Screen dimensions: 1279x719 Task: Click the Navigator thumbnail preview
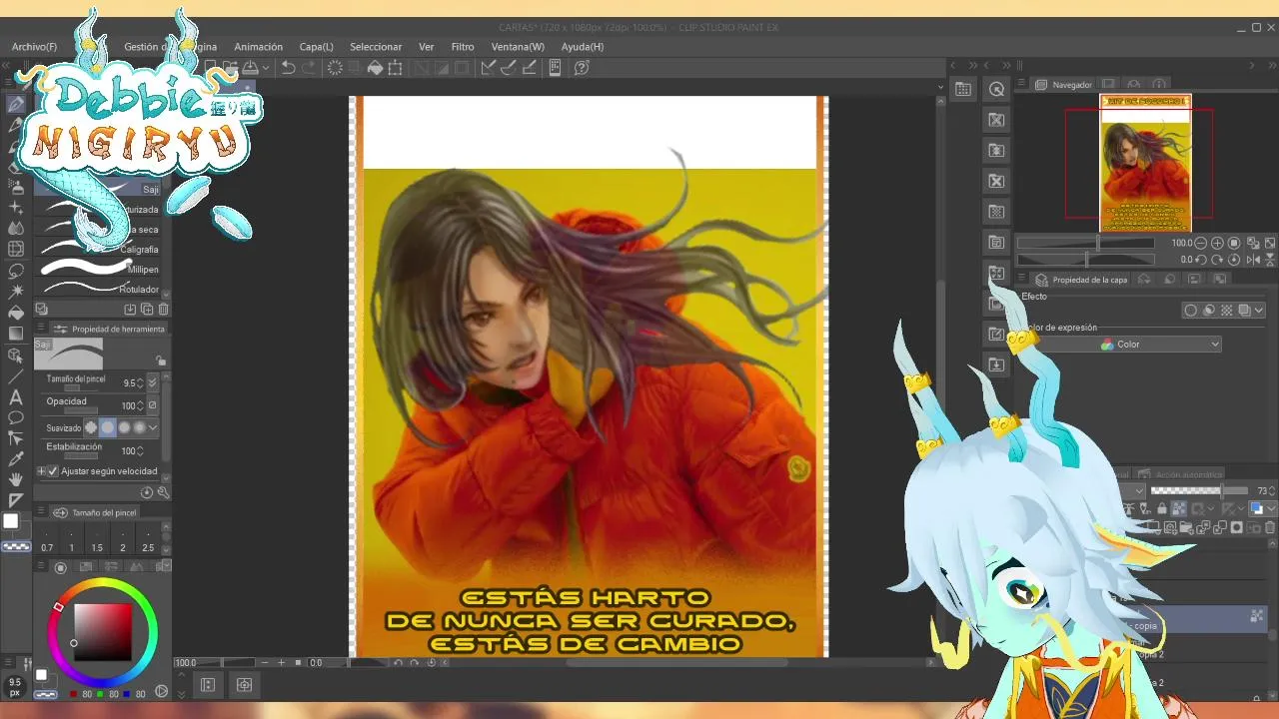pyautogui.click(x=1145, y=163)
